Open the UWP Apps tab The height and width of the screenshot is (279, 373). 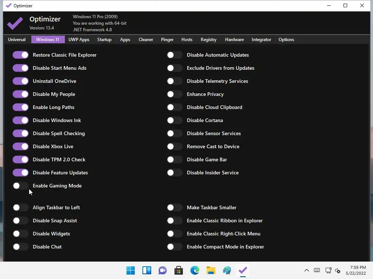click(x=79, y=40)
